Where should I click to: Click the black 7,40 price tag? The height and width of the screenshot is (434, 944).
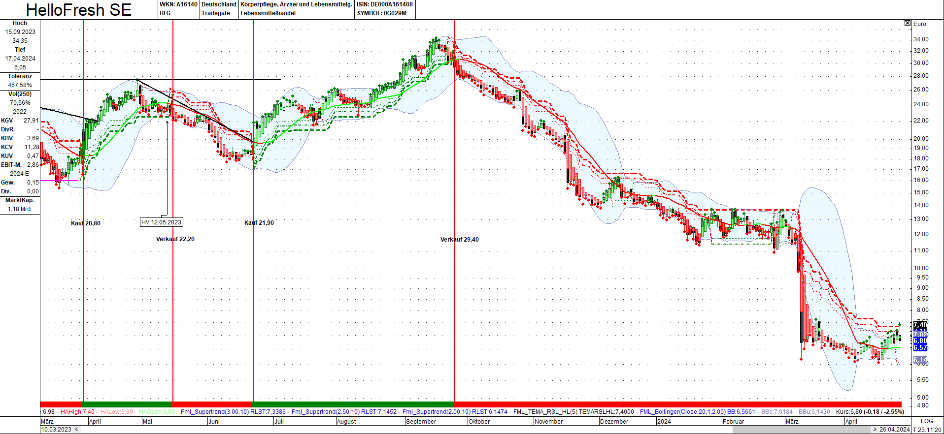(x=920, y=325)
